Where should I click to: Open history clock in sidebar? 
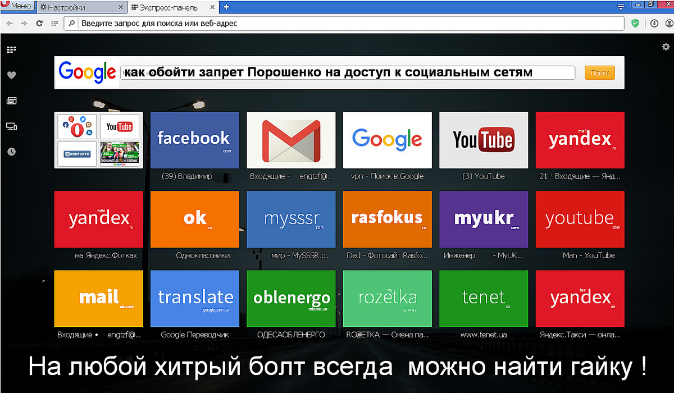(x=11, y=152)
